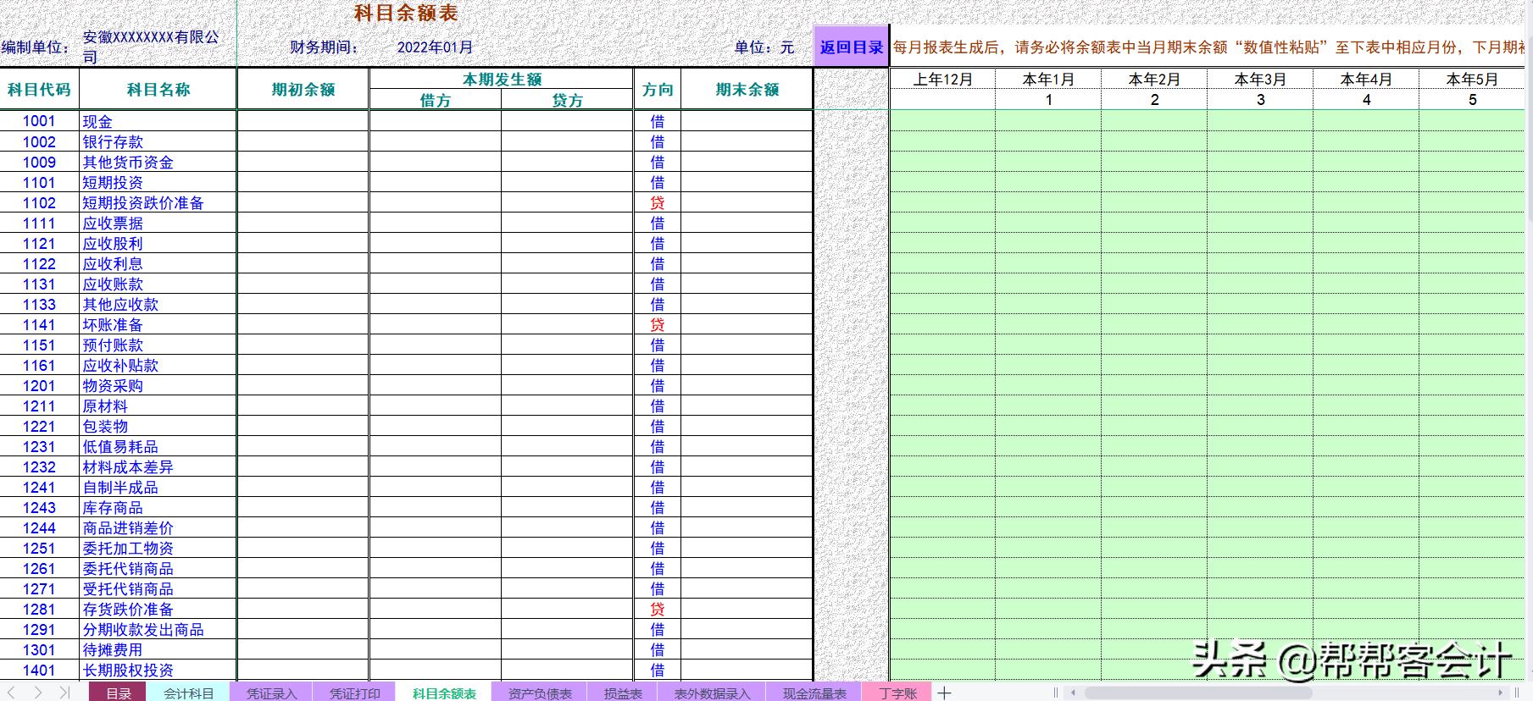Select the 科目代码 header cell
Image resolution: width=1533 pixels, height=701 pixels.
coord(39,89)
